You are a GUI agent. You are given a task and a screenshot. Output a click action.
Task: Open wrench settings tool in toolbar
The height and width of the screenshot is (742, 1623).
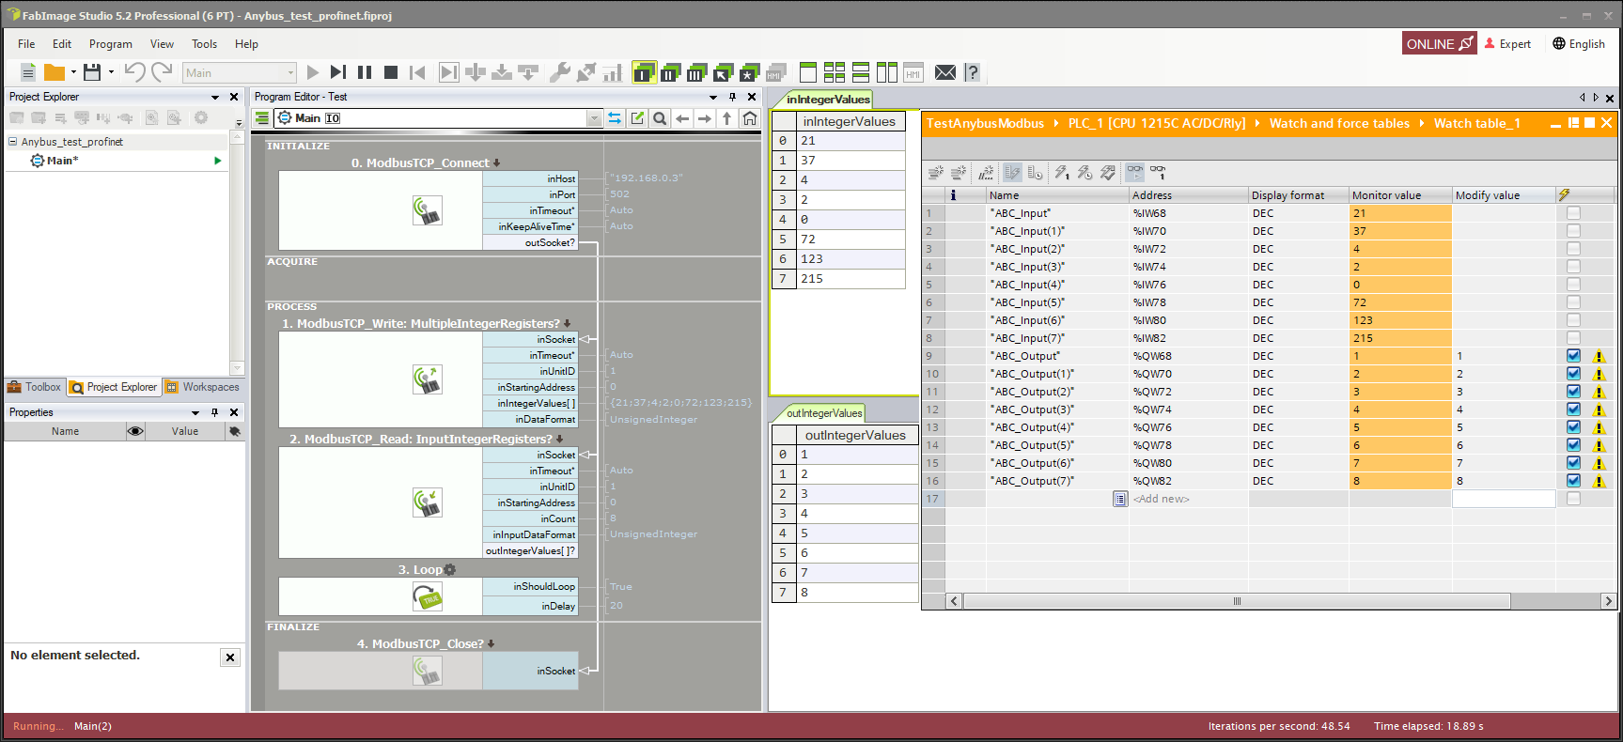(x=560, y=72)
